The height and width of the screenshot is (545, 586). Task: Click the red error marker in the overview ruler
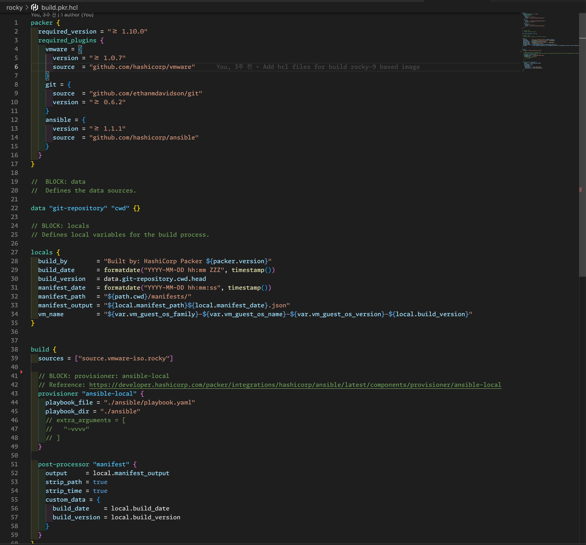[x=580, y=190]
